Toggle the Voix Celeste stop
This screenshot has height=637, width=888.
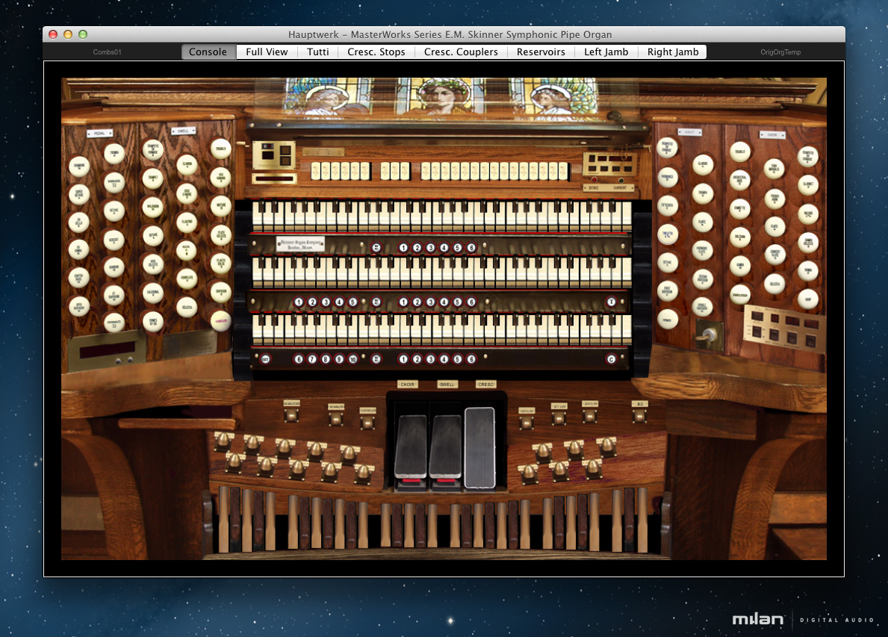pos(153,264)
